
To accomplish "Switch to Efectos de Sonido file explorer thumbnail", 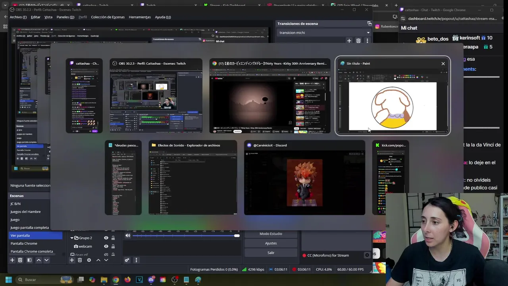I will click(193, 178).
